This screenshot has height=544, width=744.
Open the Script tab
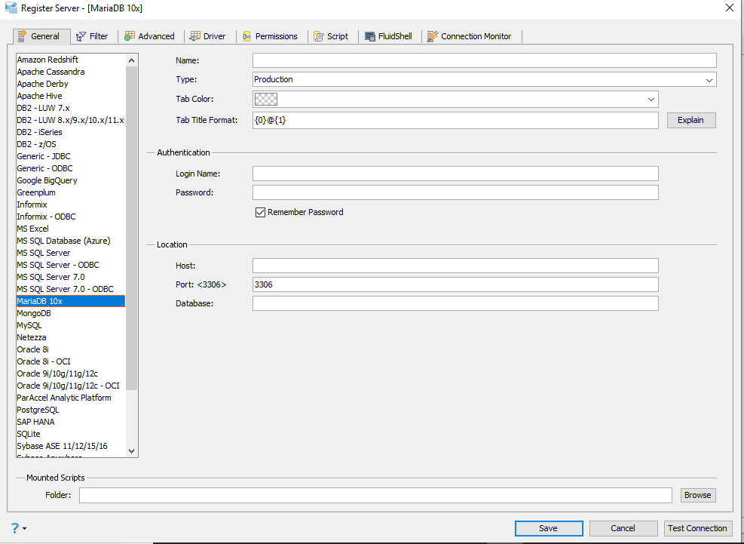point(332,36)
